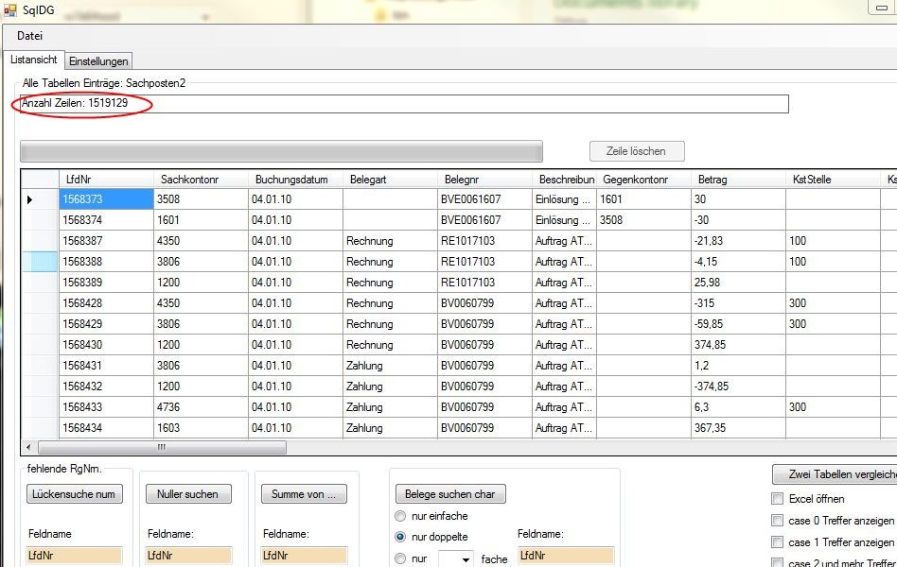The width and height of the screenshot is (897, 567).
Task: Click the Summe von ... button
Action: [304, 494]
